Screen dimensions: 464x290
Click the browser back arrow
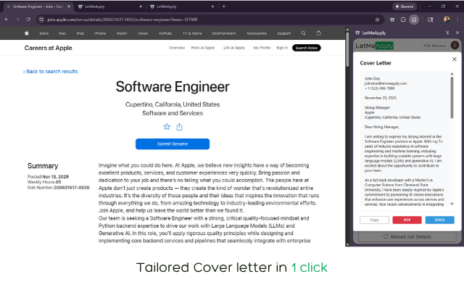7,20
